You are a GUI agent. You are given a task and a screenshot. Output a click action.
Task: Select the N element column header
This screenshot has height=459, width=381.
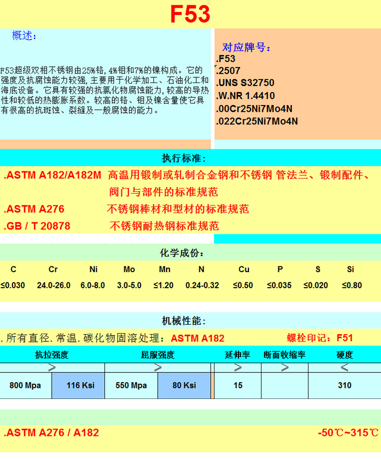[x=201, y=269]
